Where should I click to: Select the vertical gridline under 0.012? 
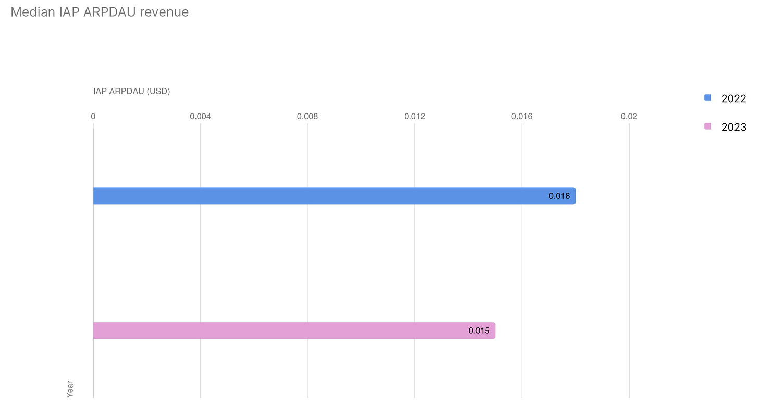pyautogui.click(x=415, y=260)
